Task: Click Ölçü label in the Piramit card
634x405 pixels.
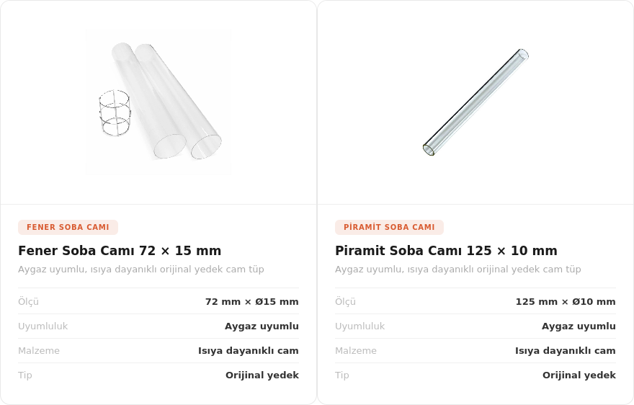Action: pos(345,302)
